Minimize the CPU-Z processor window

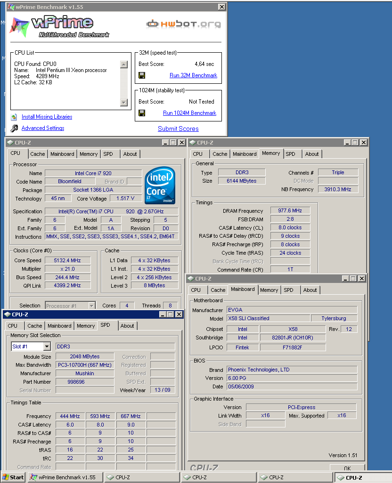[x=165, y=142]
